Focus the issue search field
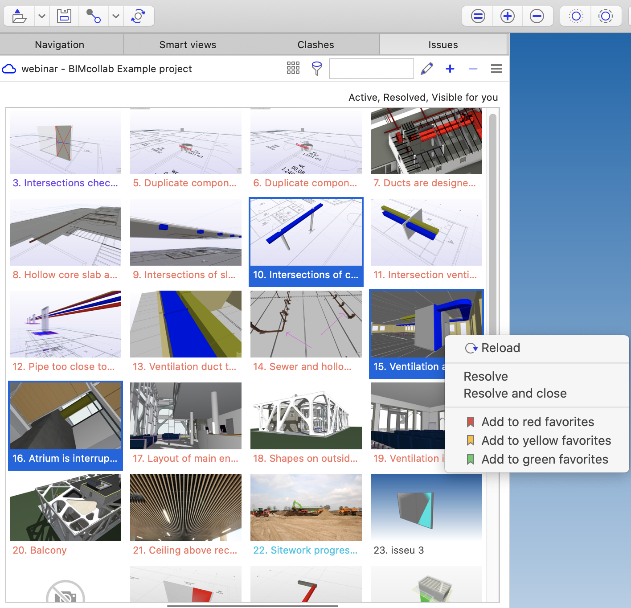 [372, 69]
